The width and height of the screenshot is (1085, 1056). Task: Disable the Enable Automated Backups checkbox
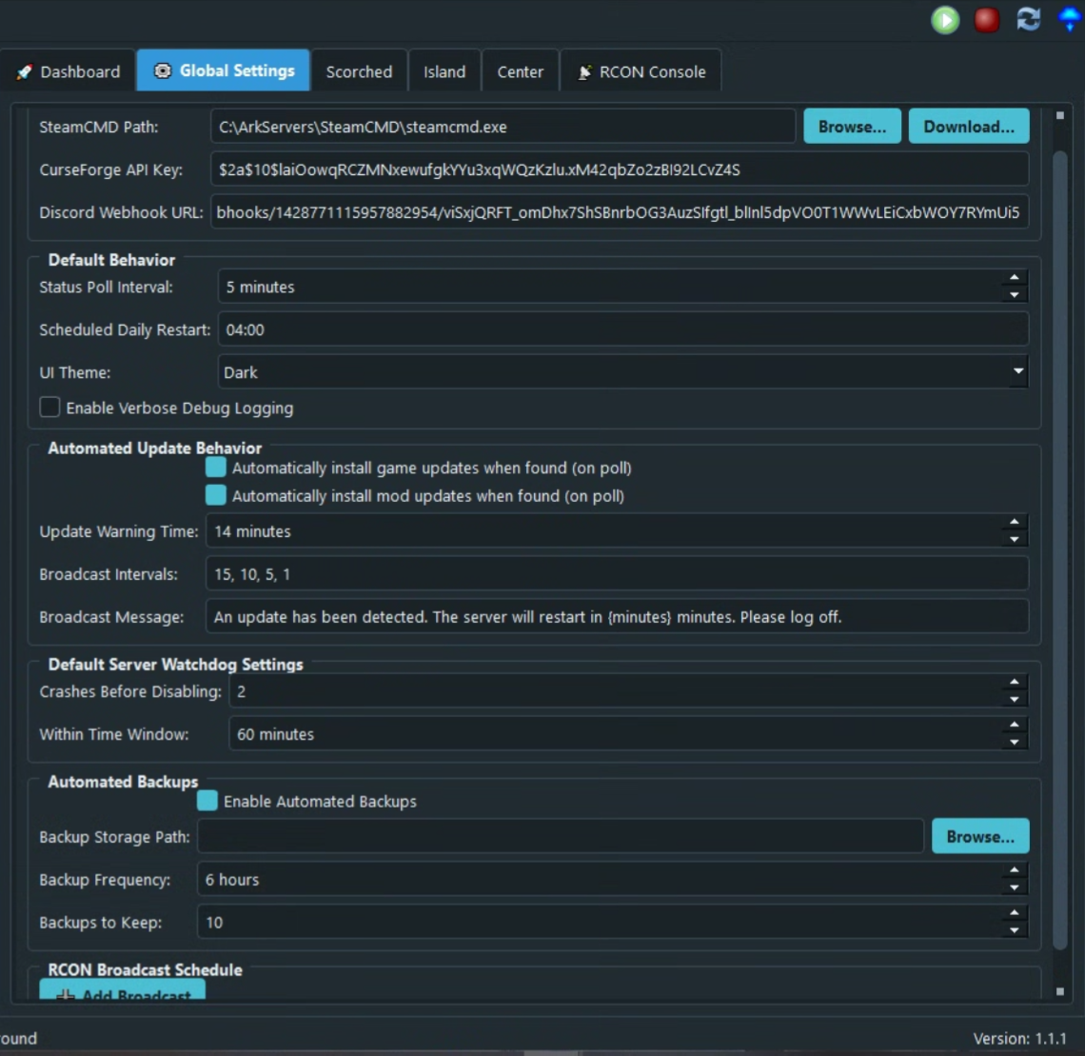[207, 801]
